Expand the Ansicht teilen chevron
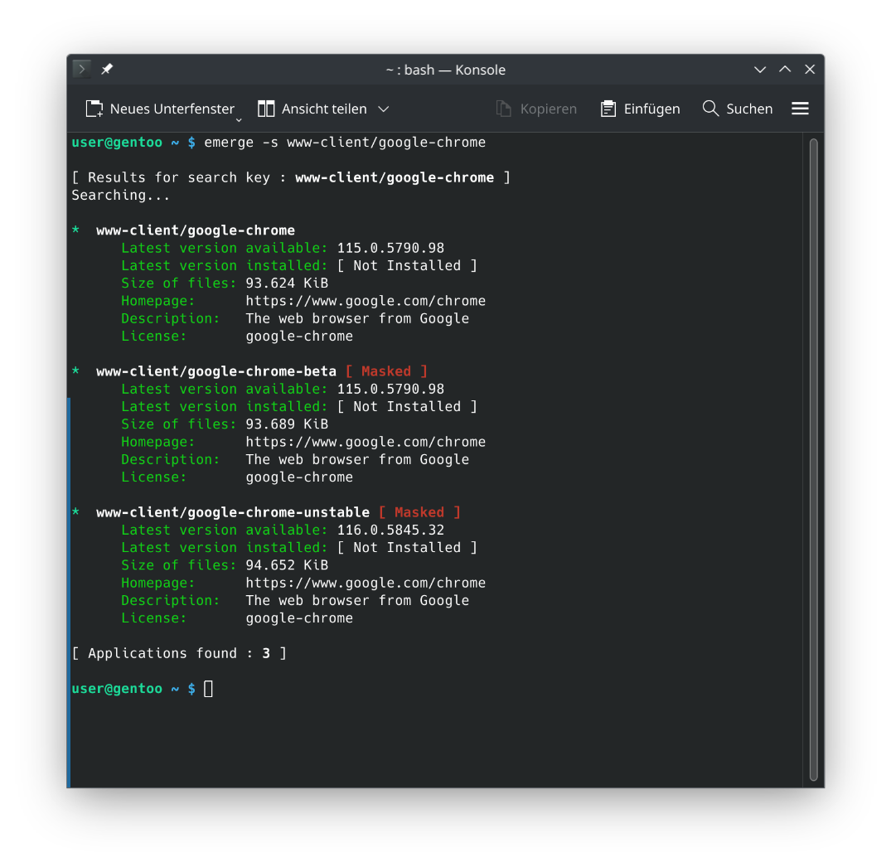Viewport: 891px width, 867px height. pos(384,109)
